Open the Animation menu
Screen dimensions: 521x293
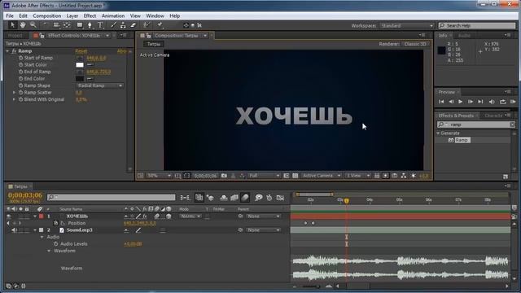pyautogui.click(x=113, y=15)
